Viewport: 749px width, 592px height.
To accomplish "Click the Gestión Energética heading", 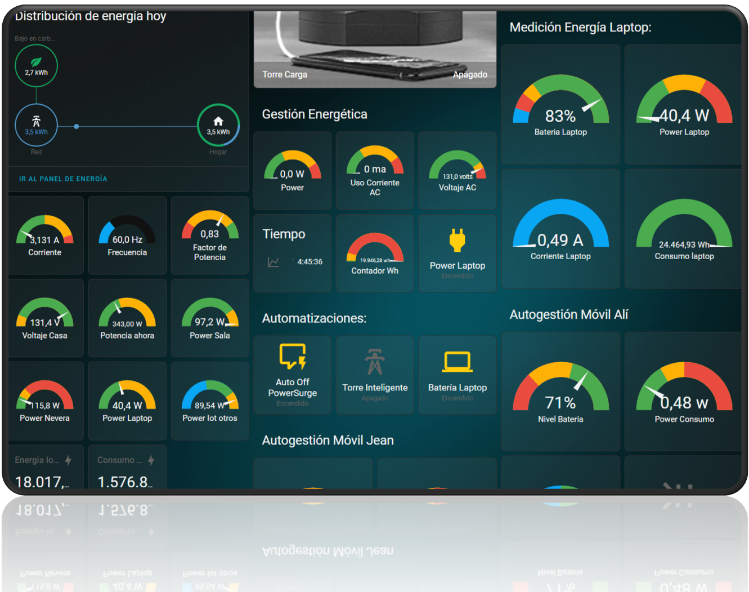I will tap(315, 114).
